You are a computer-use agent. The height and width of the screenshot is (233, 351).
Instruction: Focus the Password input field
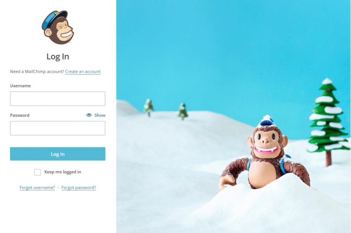point(58,128)
